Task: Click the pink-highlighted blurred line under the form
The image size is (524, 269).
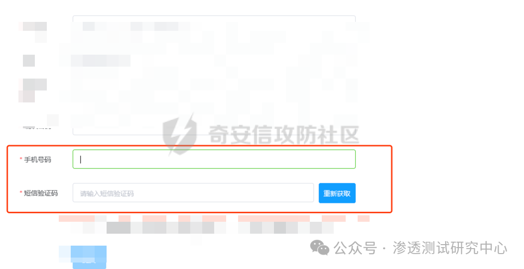Action: [x=214, y=219]
